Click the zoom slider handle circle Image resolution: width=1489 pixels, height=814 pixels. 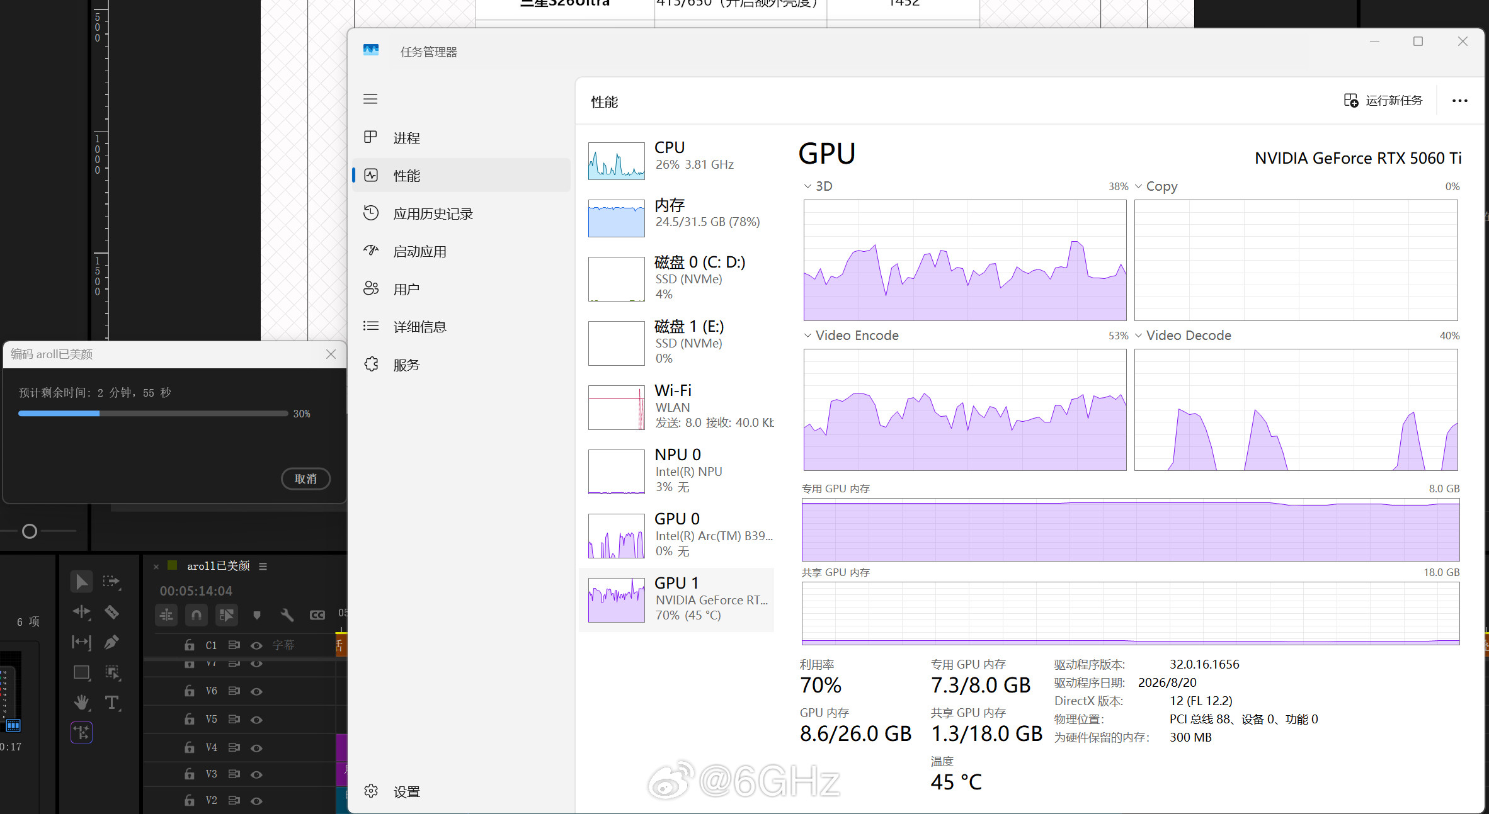pyautogui.click(x=30, y=531)
